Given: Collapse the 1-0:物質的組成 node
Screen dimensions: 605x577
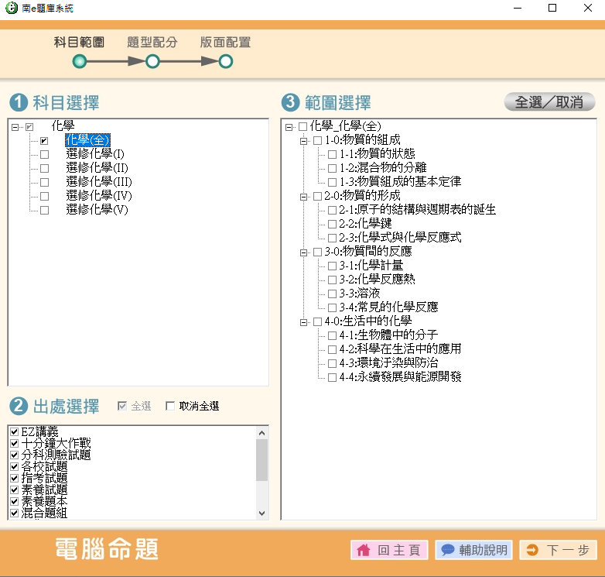Looking at the screenshot, I should [303, 141].
